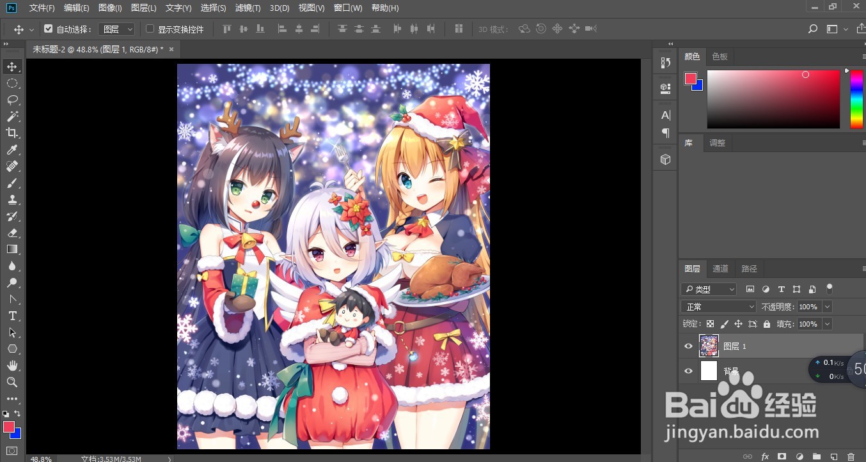Open the Character panel icon
Image resolution: width=866 pixels, height=462 pixels.
[x=665, y=115]
